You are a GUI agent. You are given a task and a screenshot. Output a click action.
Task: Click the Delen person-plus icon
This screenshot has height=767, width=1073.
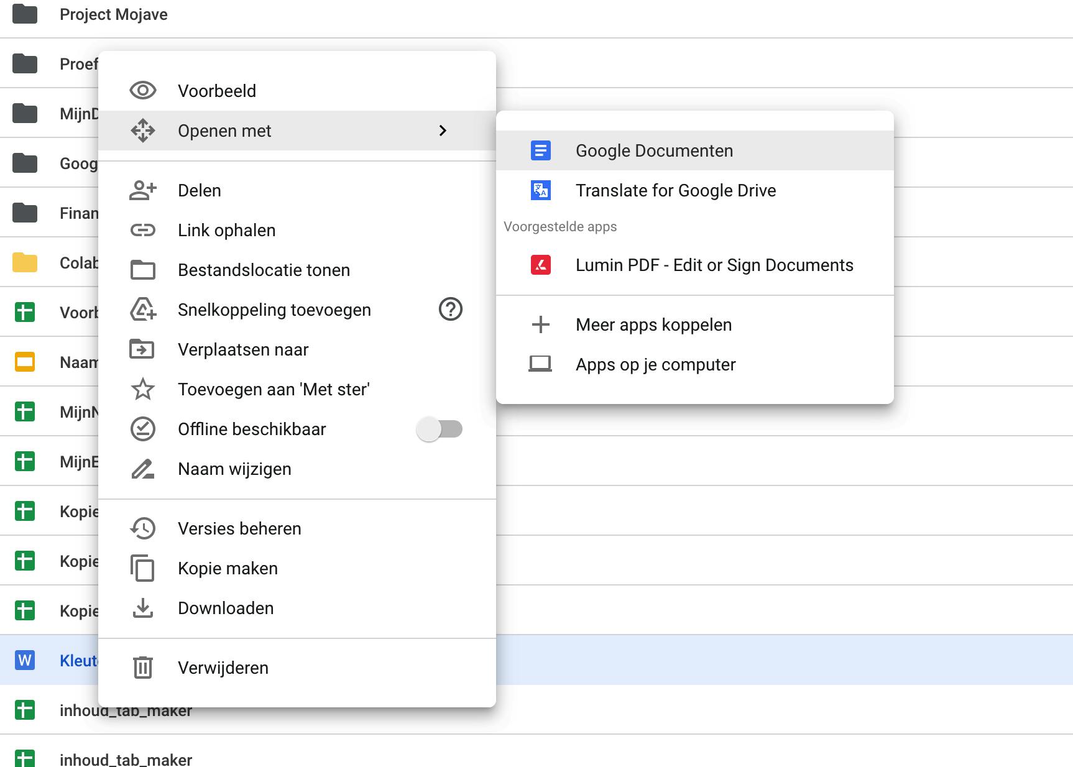(x=142, y=190)
